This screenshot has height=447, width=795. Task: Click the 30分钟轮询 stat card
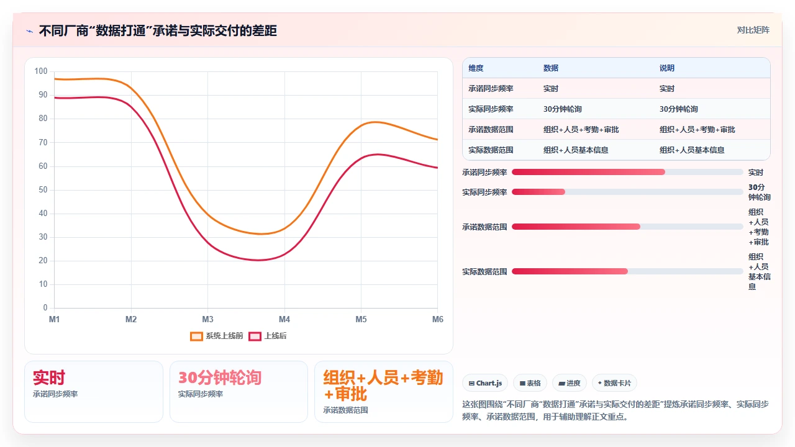click(x=238, y=392)
